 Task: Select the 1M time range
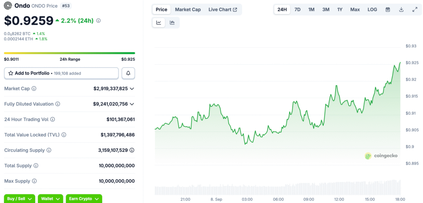tap(311, 10)
